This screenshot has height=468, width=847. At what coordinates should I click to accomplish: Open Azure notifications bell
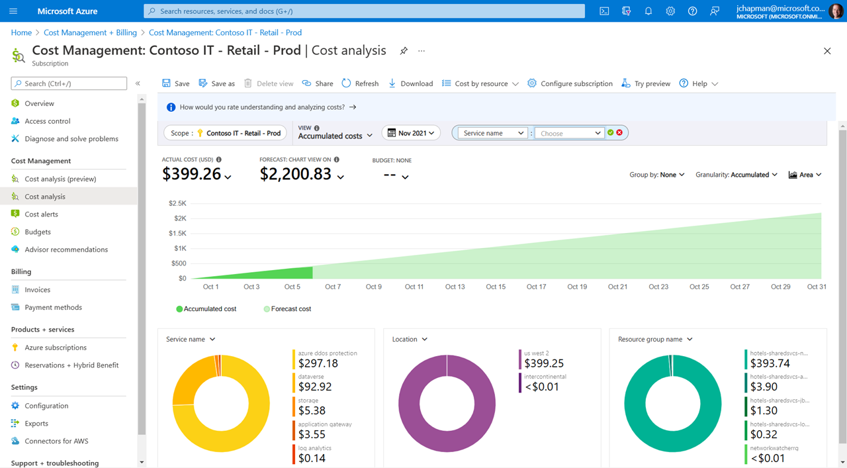pyautogui.click(x=648, y=11)
